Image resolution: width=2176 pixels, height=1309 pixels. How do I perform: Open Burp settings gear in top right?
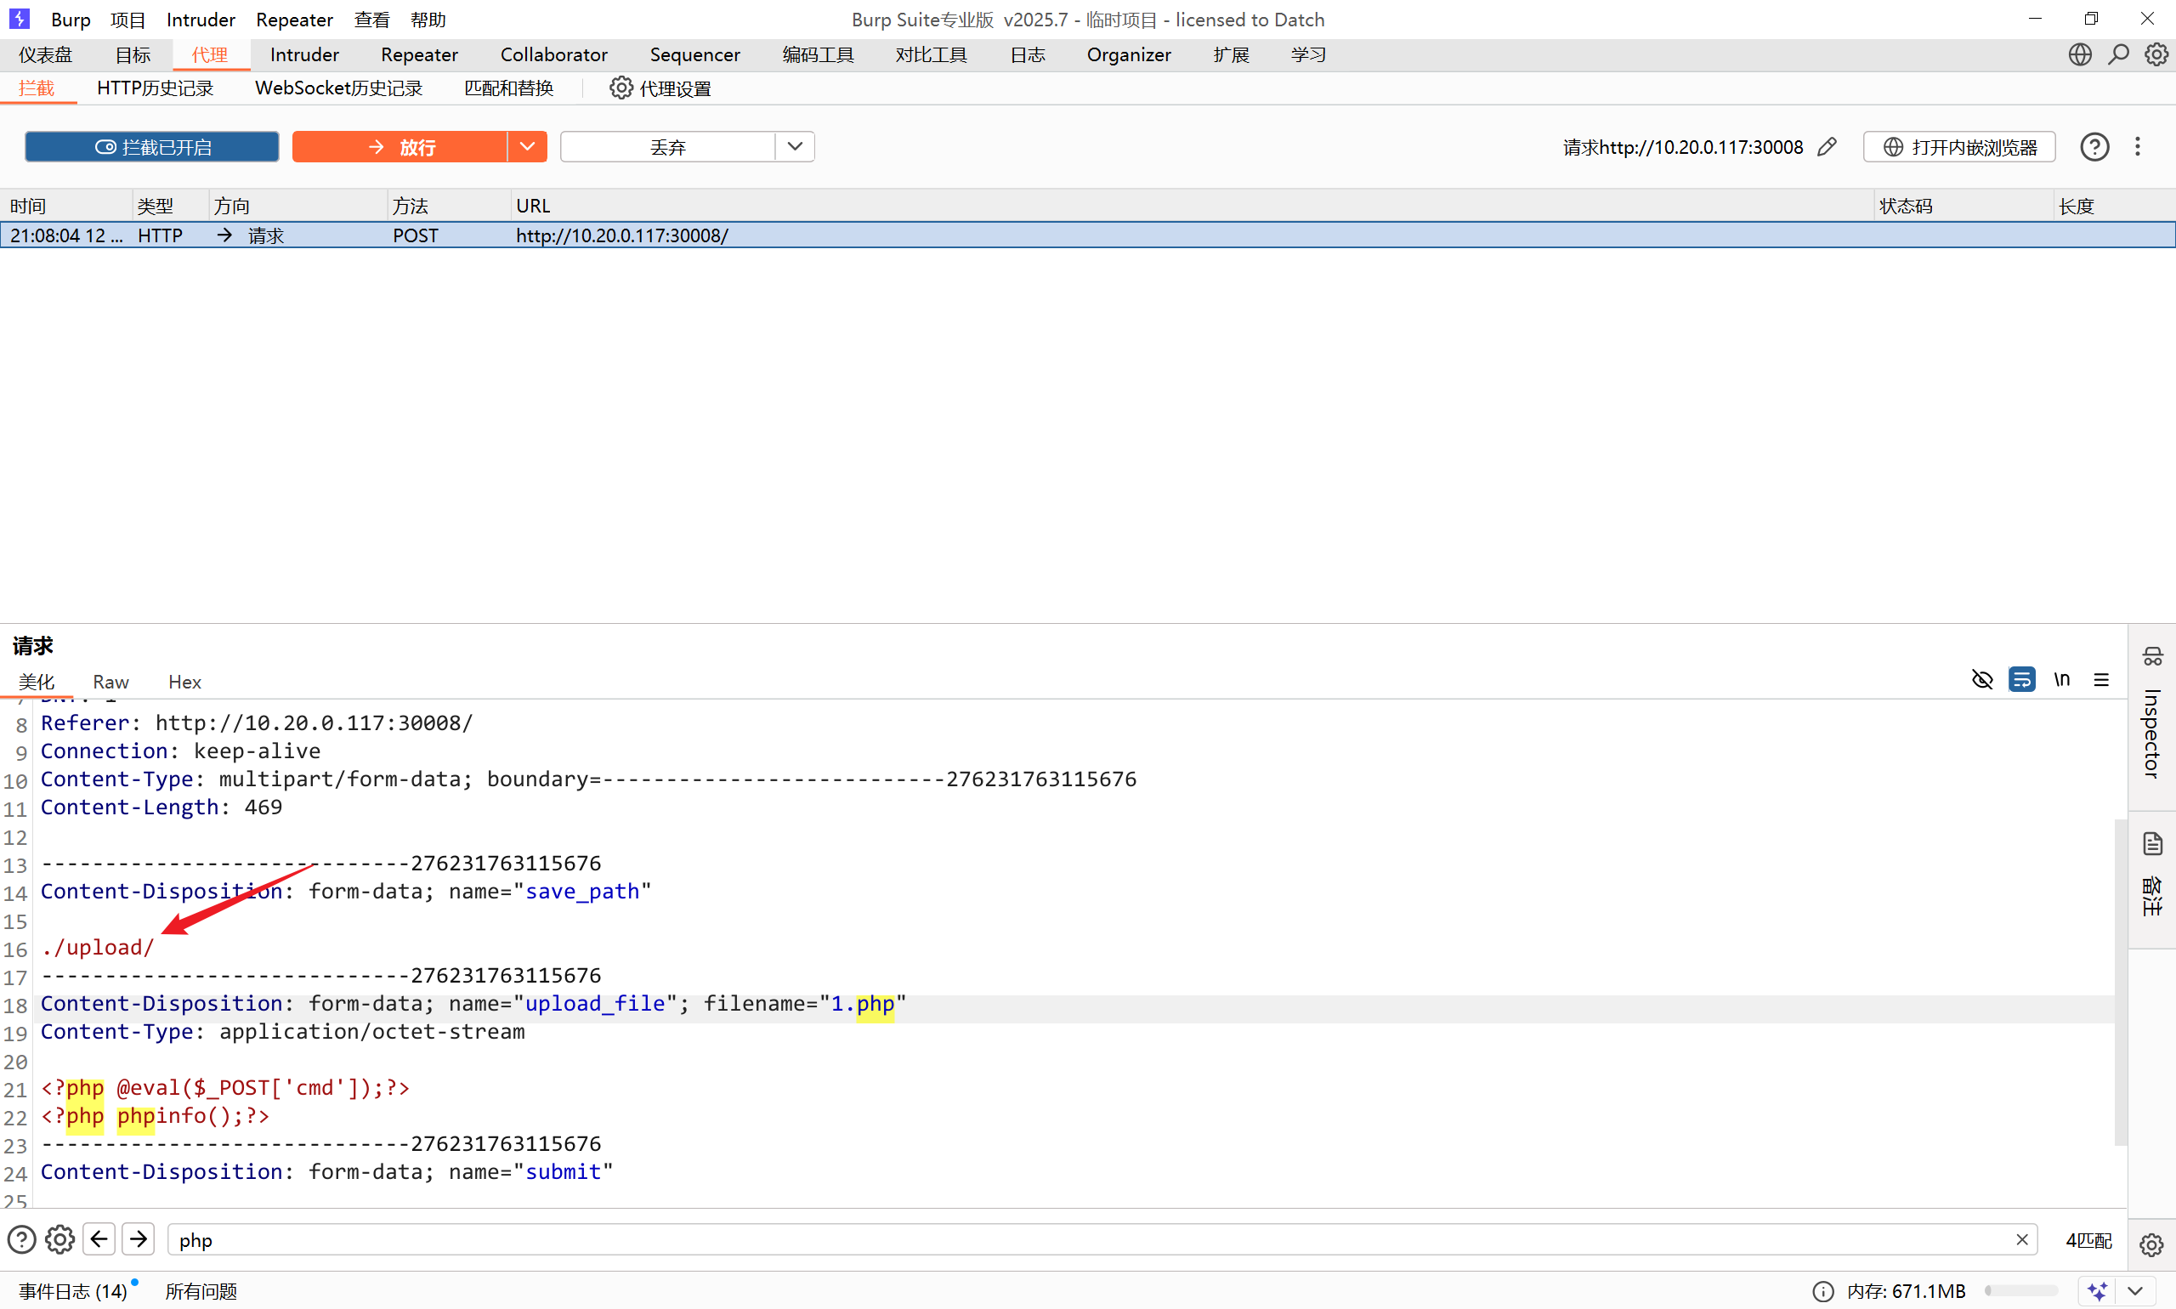(x=2156, y=54)
